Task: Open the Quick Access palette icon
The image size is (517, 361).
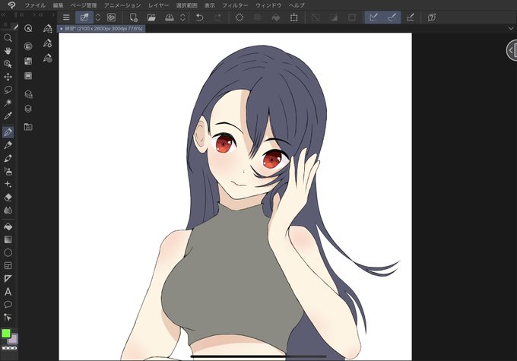Action: pos(28,29)
